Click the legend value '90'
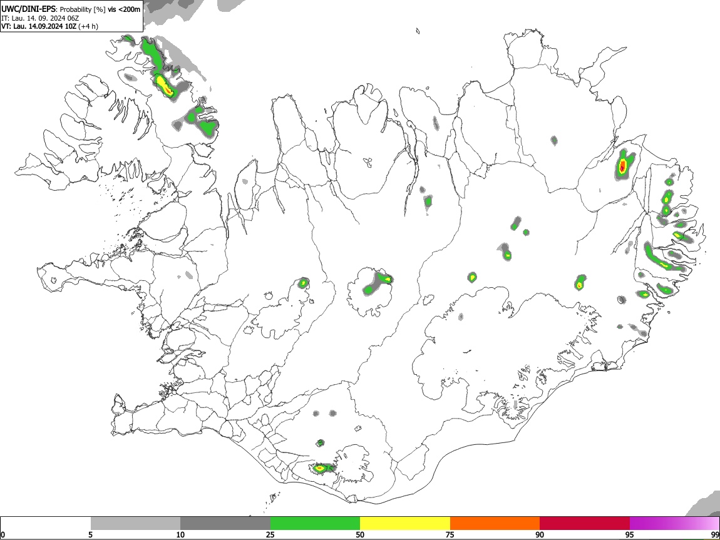 pyautogui.click(x=540, y=534)
